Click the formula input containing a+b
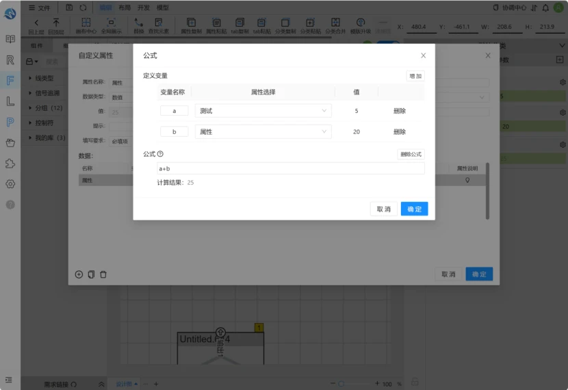This screenshot has height=390, width=568. click(291, 168)
